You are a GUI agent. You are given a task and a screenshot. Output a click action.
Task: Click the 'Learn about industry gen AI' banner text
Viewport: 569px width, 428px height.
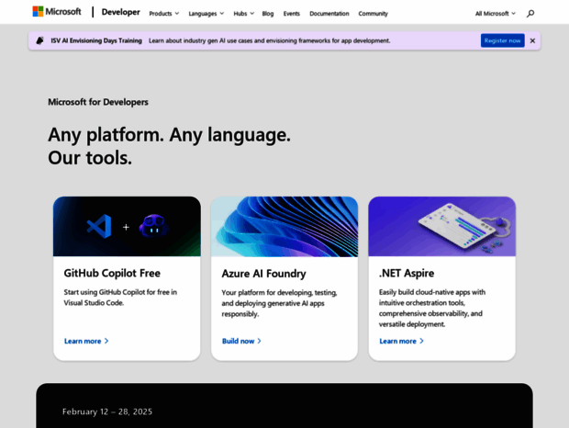click(x=269, y=40)
